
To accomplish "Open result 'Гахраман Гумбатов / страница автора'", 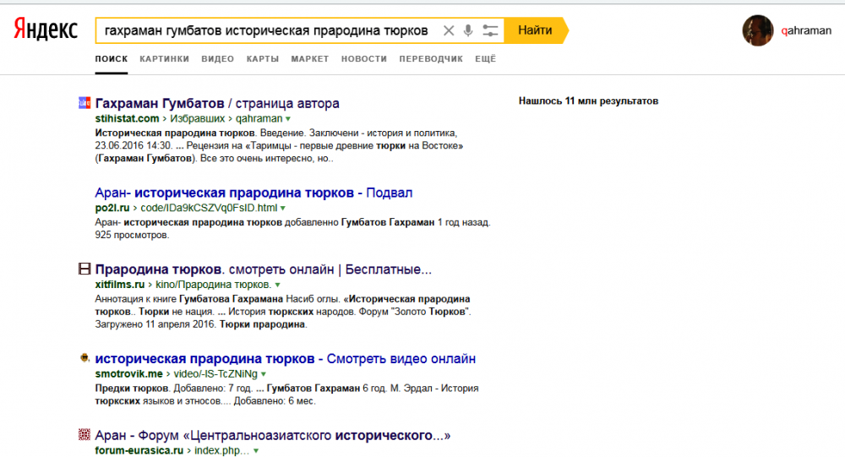I will pyautogui.click(x=217, y=103).
